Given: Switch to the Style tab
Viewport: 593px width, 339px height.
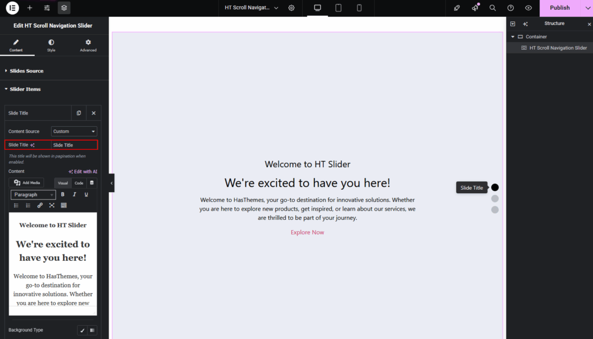Looking at the screenshot, I should point(52,45).
